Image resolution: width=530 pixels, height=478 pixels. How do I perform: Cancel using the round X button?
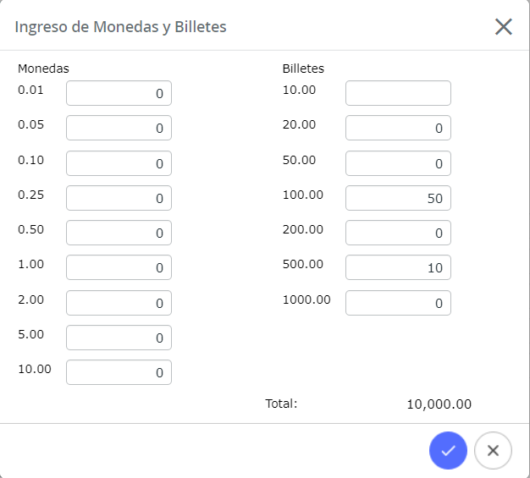click(x=493, y=450)
